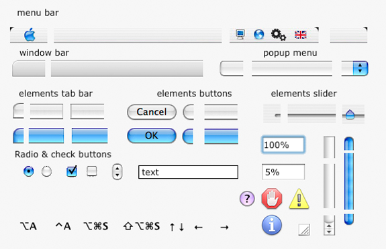Screen dimensions: 386x249
Task: Click the computer monitor menu bar icon
Action: pos(240,34)
